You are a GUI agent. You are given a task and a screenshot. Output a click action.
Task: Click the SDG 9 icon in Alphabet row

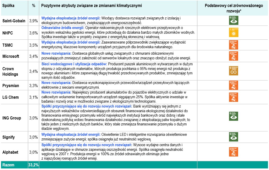tap(233, 152)
